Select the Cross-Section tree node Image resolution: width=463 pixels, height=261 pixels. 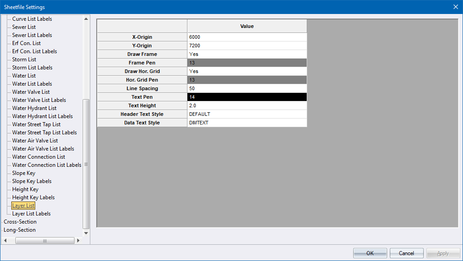pyautogui.click(x=20, y=222)
